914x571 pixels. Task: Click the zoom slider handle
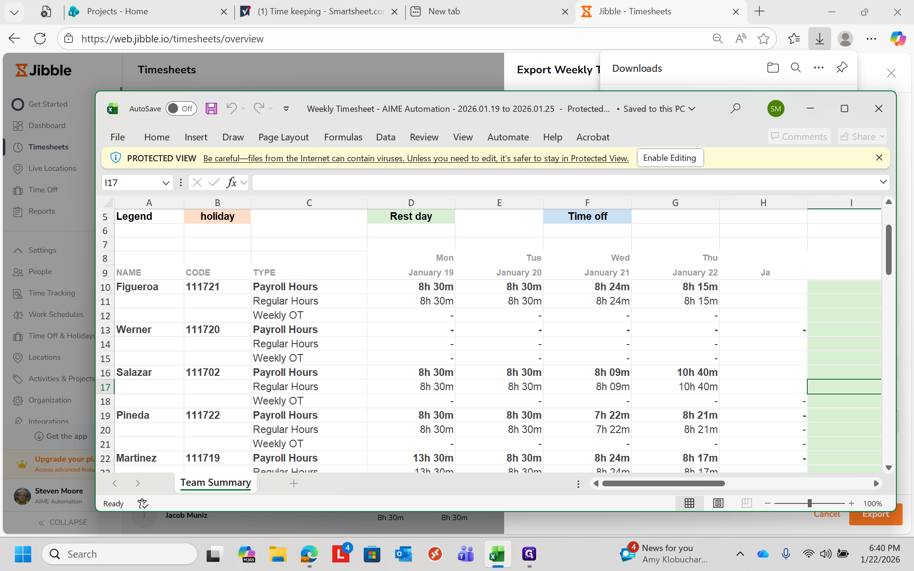click(809, 503)
